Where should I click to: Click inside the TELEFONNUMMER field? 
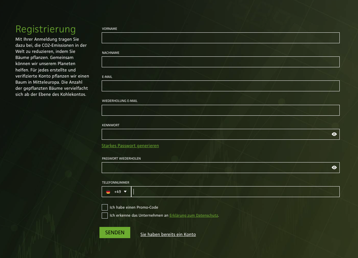click(235, 191)
